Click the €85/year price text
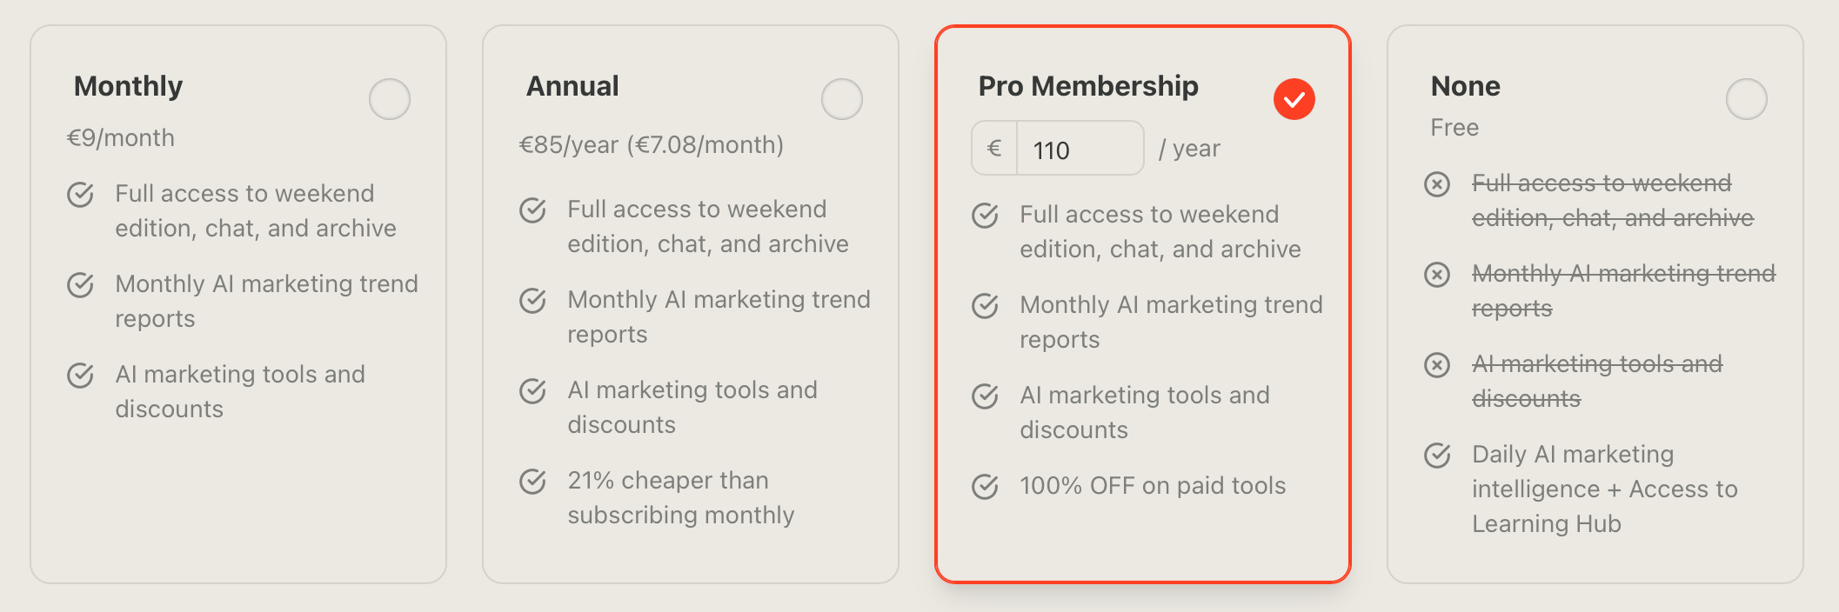The image size is (1839, 612). pyautogui.click(x=651, y=145)
